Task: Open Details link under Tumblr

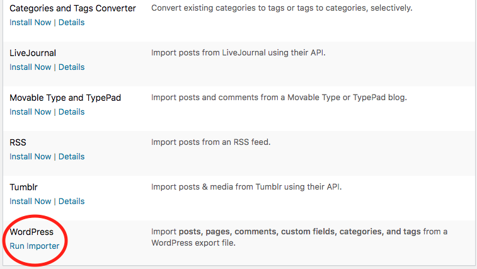Action: [x=71, y=202]
